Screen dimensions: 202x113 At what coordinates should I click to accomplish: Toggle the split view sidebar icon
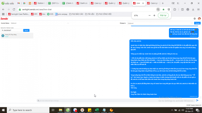pyautogui.click(x=183, y=9)
